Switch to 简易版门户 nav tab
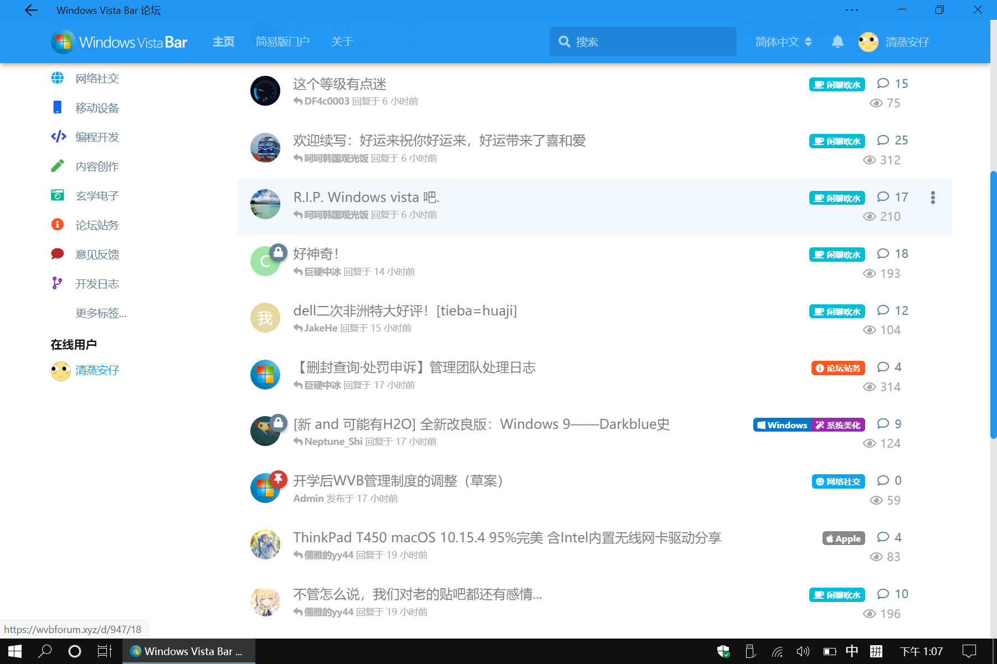This screenshot has height=664, width=997. pyautogui.click(x=282, y=41)
